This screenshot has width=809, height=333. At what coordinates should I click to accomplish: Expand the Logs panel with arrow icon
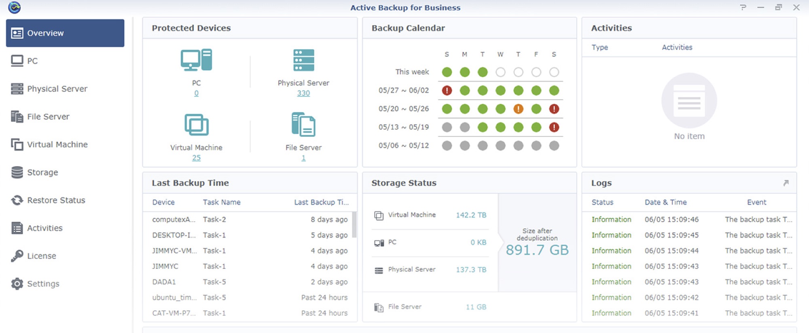click(786, 183)
